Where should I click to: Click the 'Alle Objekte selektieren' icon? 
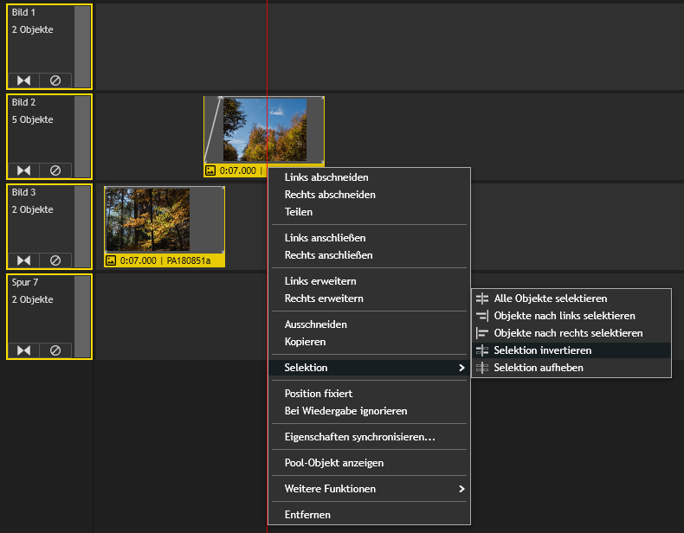pyautogui.click(x=482, y=299)
